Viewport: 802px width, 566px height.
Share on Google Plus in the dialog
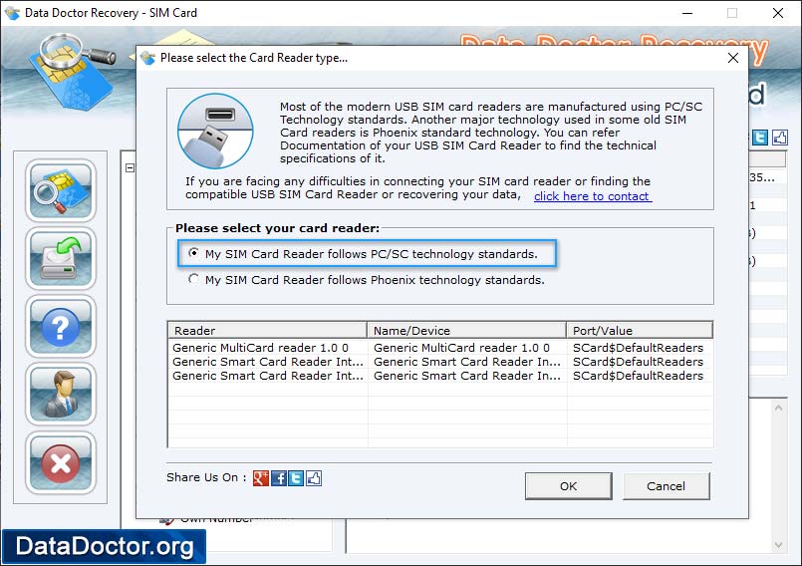point(261,478)
